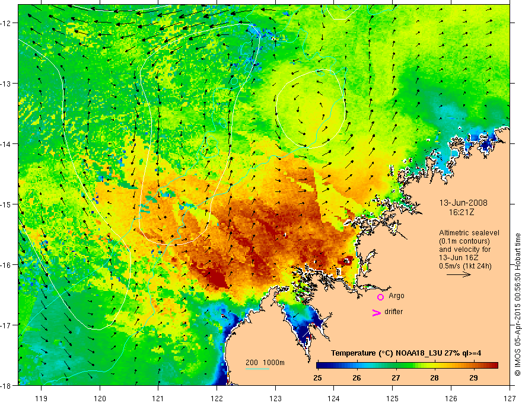
Task: Click the 13-Jun-2008 date label
Action: tap(463, 203)
